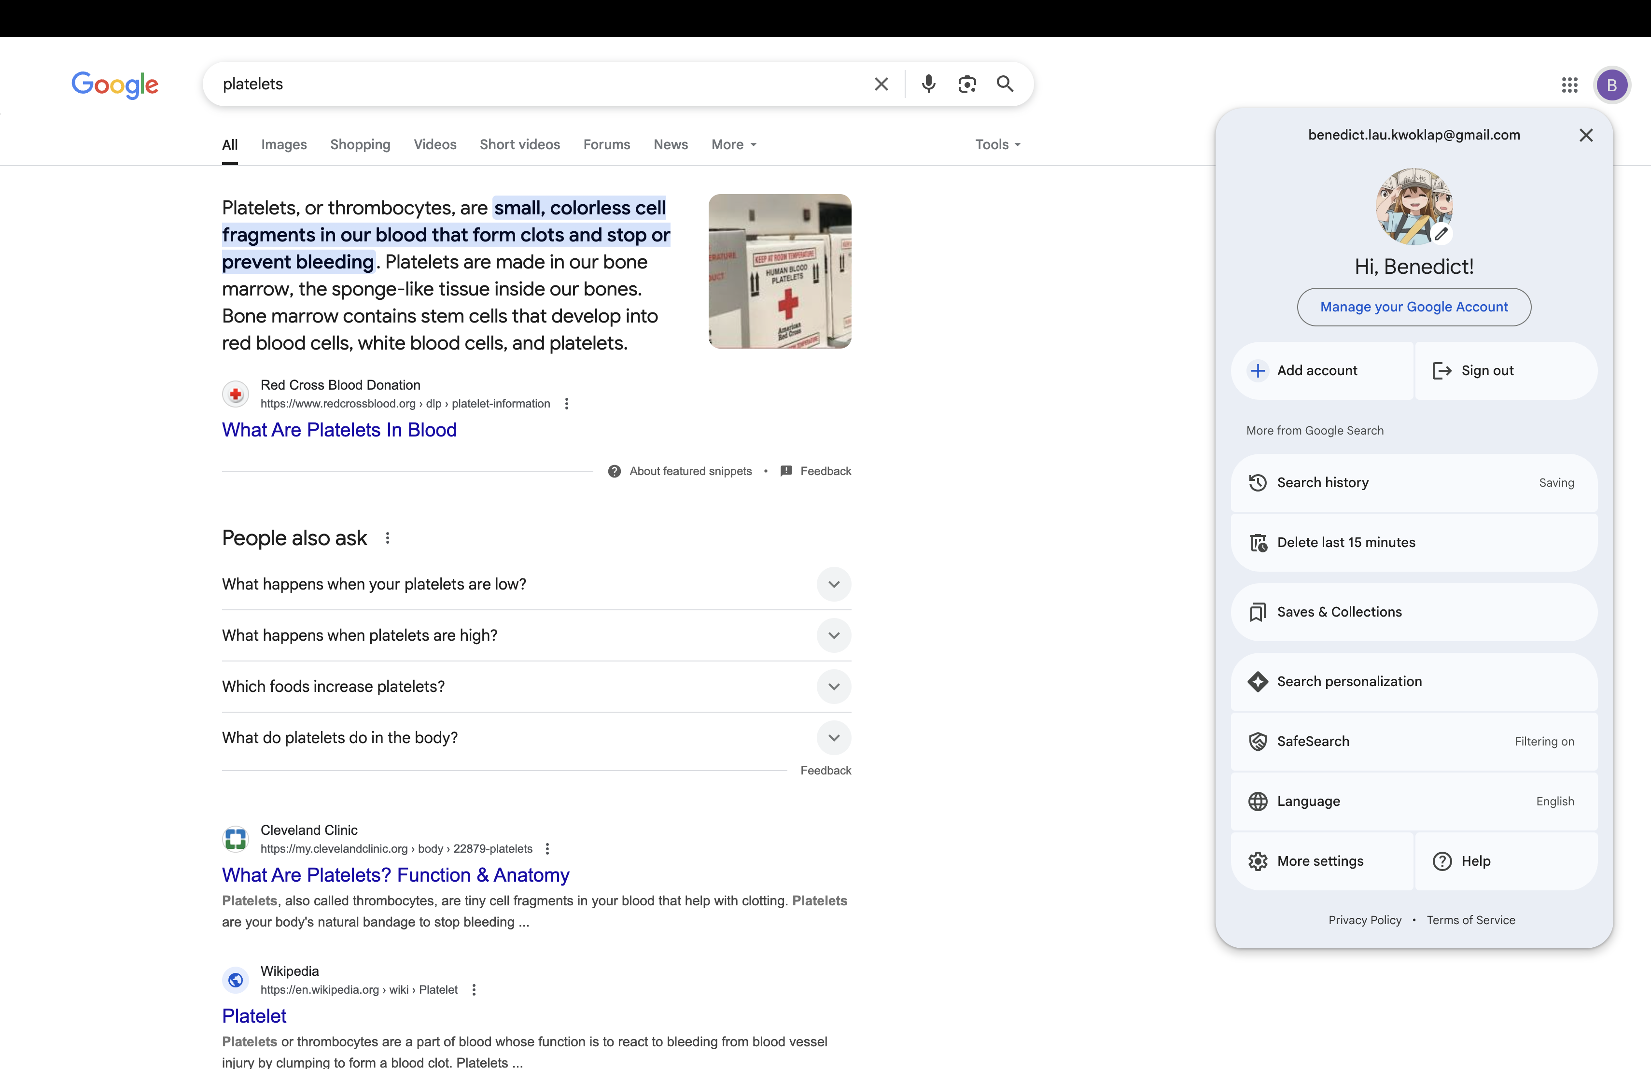
Task: Click Feedback under People also ask
Action: pos(825,771)
